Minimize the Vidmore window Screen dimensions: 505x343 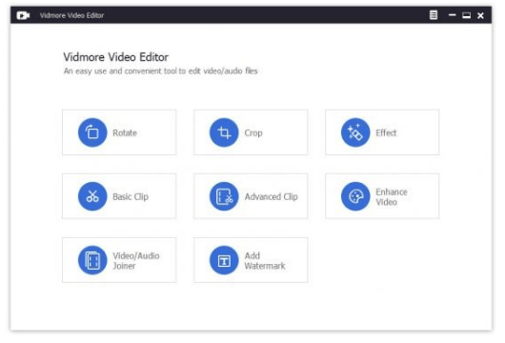tap(453, 15)
